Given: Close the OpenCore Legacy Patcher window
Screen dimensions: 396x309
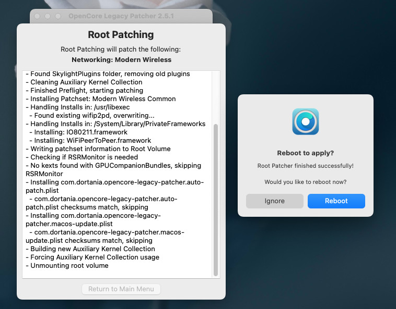Looking at the screenshot, I should pos(37,16).
